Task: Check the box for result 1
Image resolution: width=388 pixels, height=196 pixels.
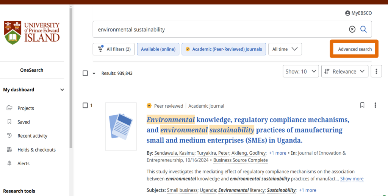Action: [x=85, y=105]
